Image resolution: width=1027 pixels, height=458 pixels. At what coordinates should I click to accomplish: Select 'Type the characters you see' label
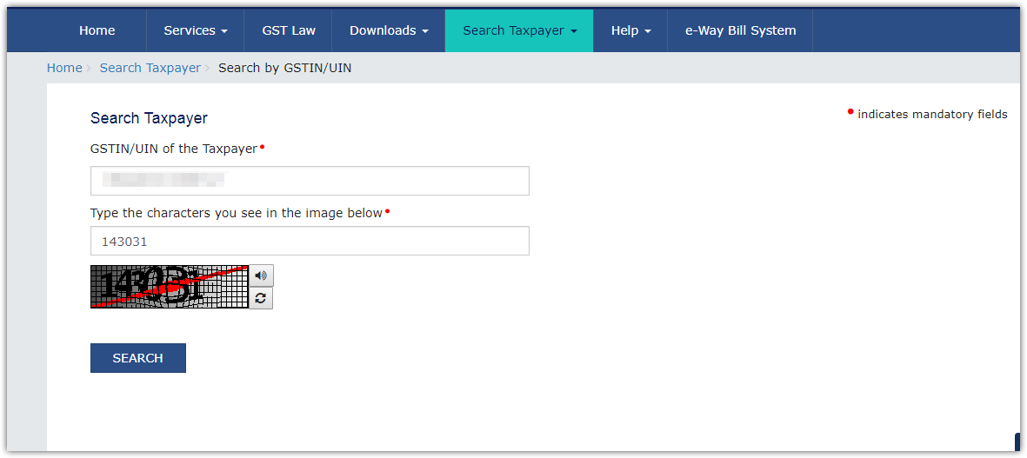pyautogui.click(x=236, y=213)
